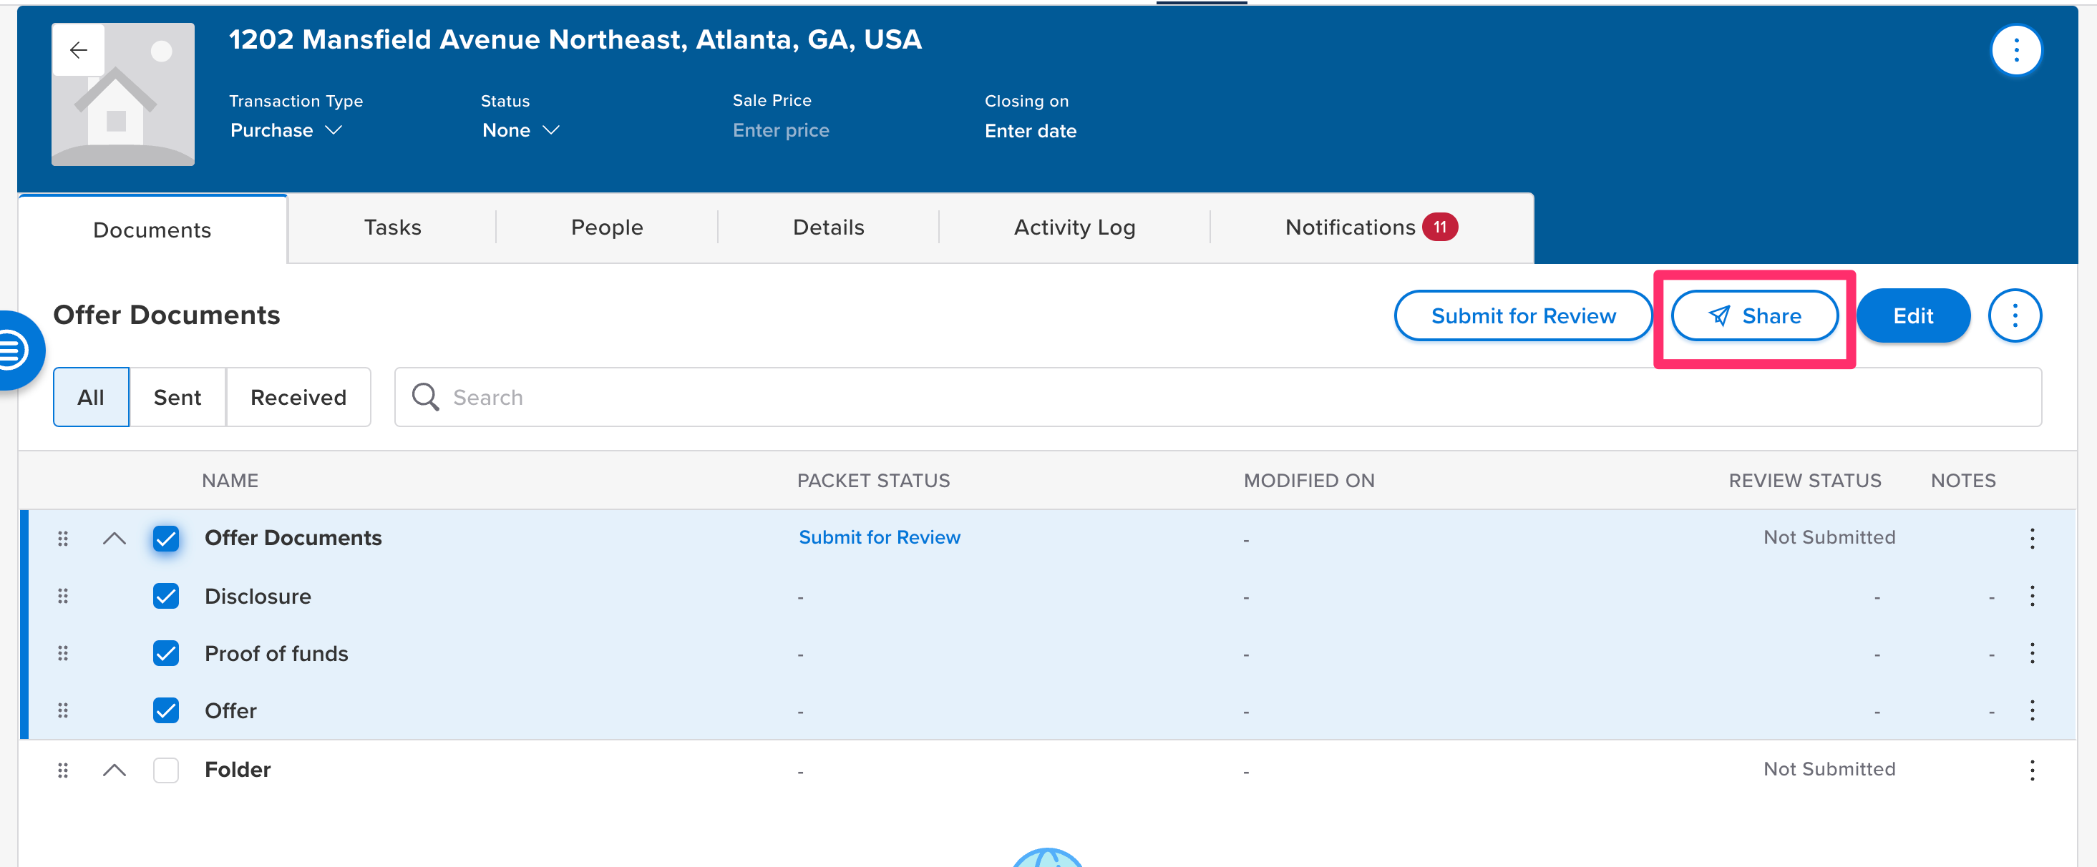Select the Documents tab
The height and width of the screenshot is (867, 2097).
pos(152,230)
